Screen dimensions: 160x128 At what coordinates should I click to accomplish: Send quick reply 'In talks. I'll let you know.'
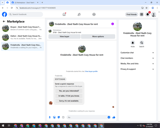point(69,96)
